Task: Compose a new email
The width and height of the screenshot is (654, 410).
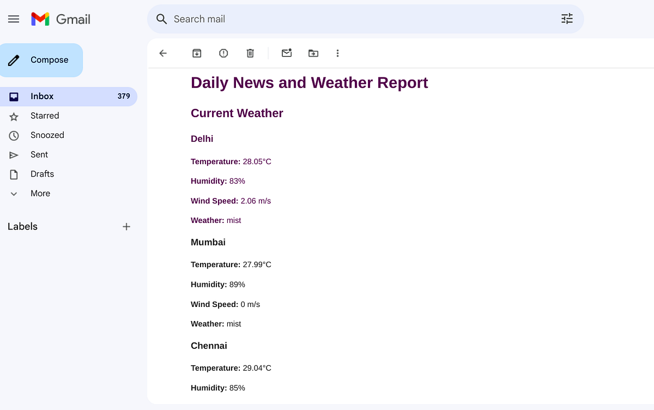Action: [41, 60]
